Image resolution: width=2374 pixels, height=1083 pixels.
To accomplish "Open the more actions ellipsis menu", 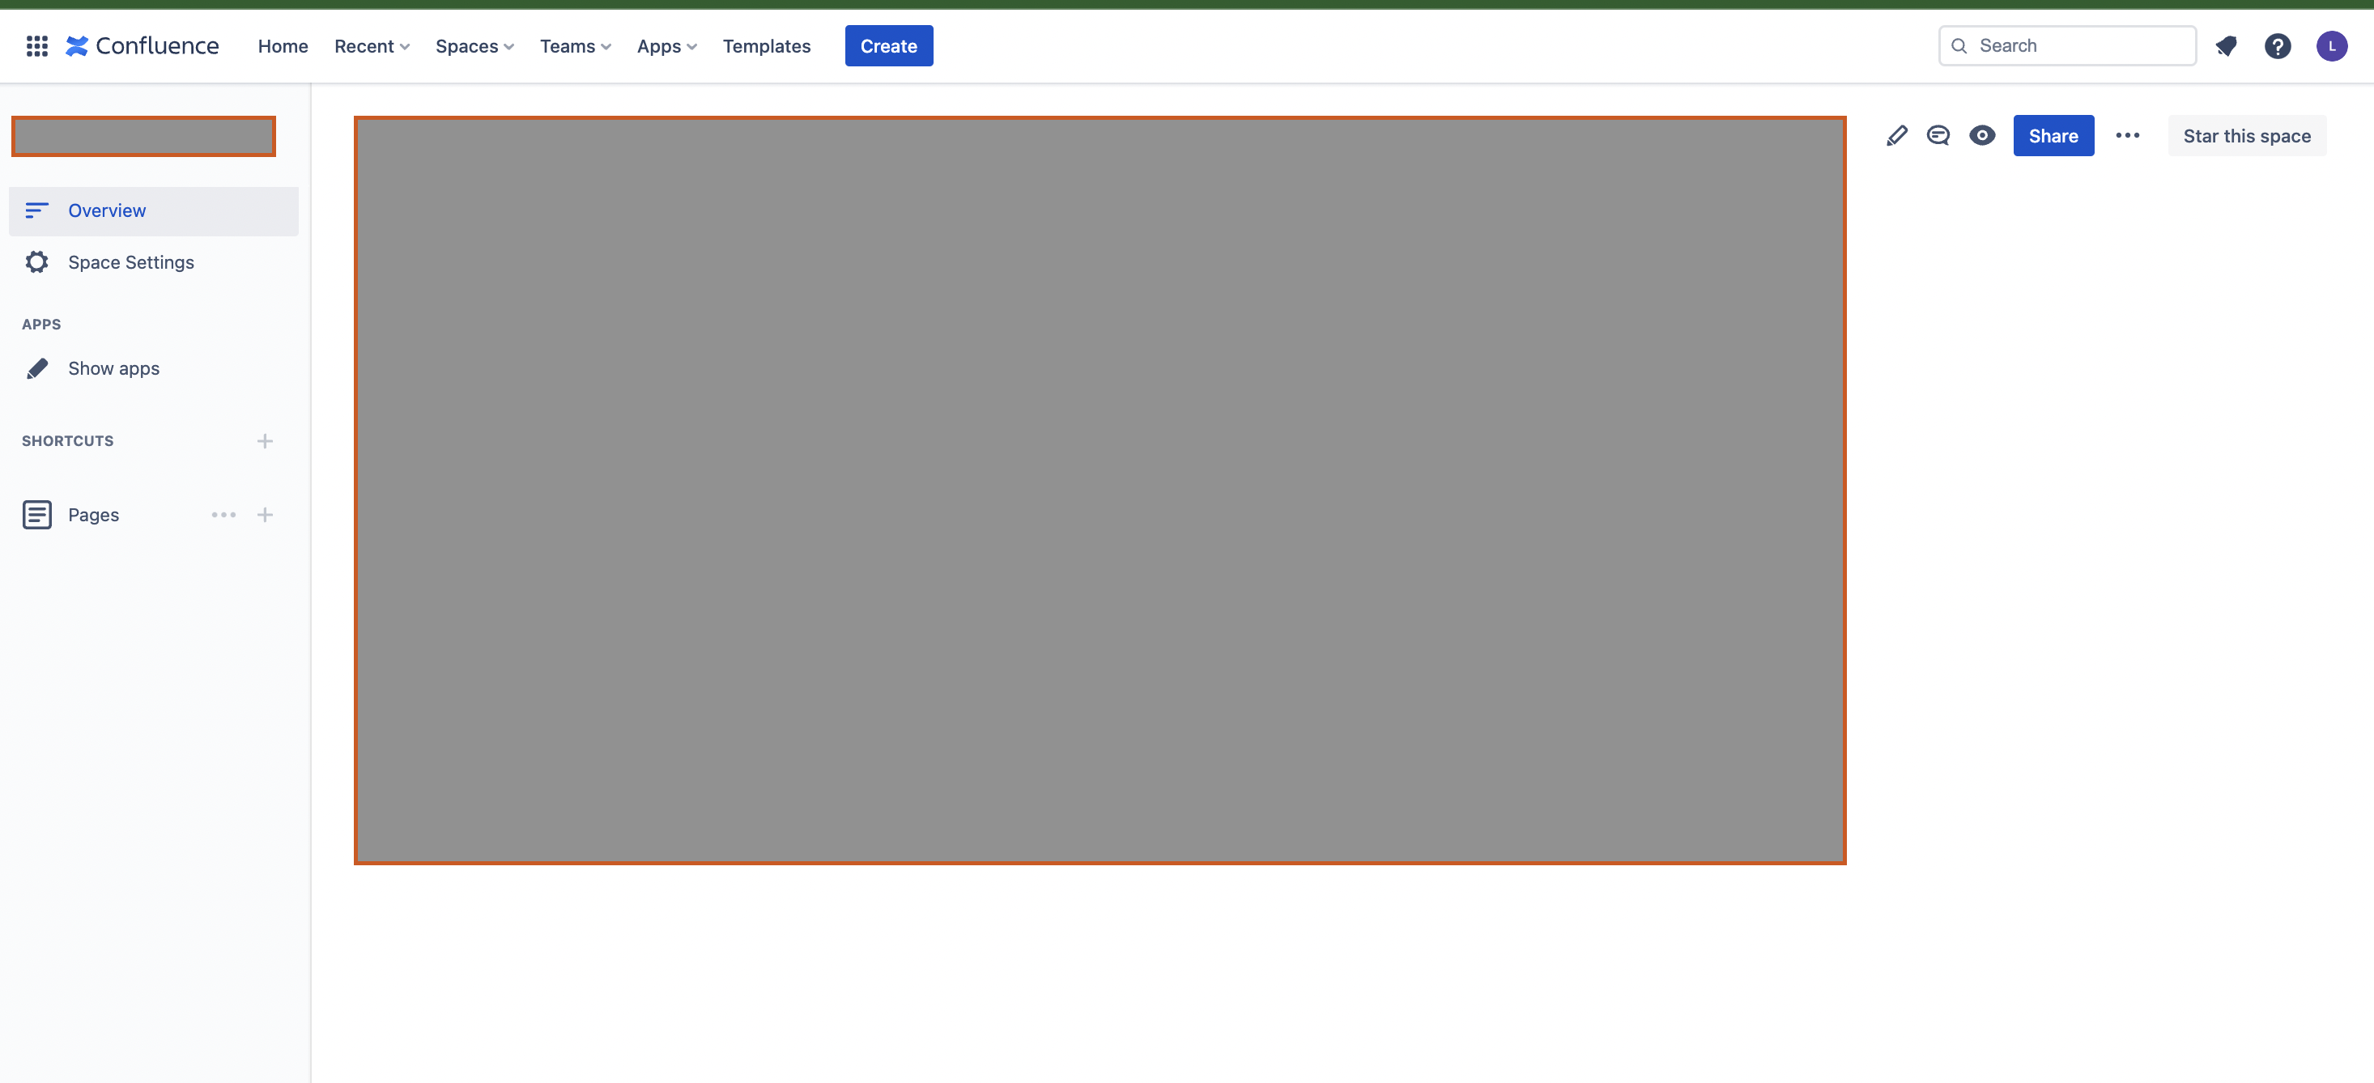I will click(2127, 135).
